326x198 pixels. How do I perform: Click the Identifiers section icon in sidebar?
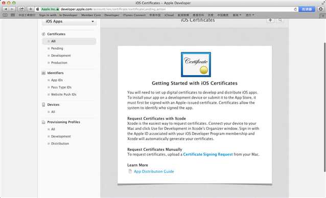[x=43, y=73]
